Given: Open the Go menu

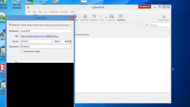Looking at the screenshot, I should [x=46, y=12].
